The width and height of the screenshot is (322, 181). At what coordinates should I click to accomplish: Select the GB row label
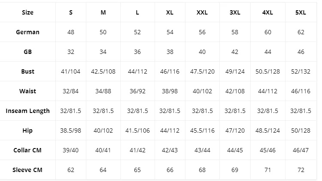[x=27, y=52]
